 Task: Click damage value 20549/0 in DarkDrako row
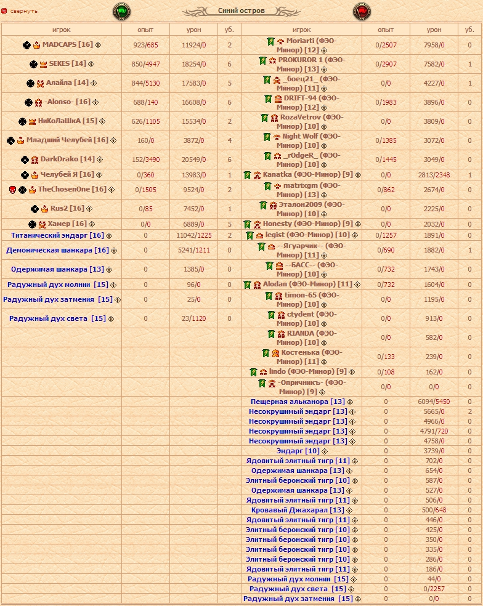tap(193, 160)
